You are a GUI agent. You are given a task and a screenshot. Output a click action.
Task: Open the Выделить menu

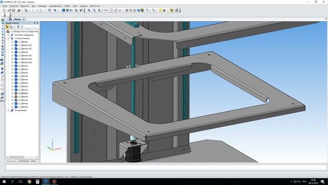pos(25,6)
